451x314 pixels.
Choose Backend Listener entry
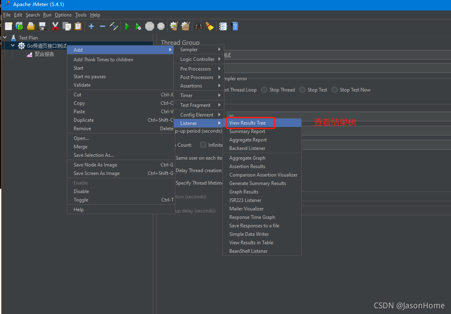[x=262, y=148]
